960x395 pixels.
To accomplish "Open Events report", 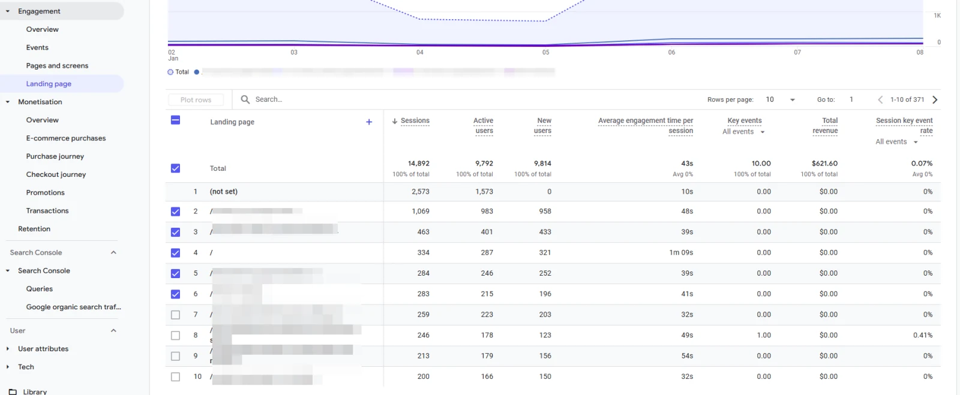I will coord(37,47).
